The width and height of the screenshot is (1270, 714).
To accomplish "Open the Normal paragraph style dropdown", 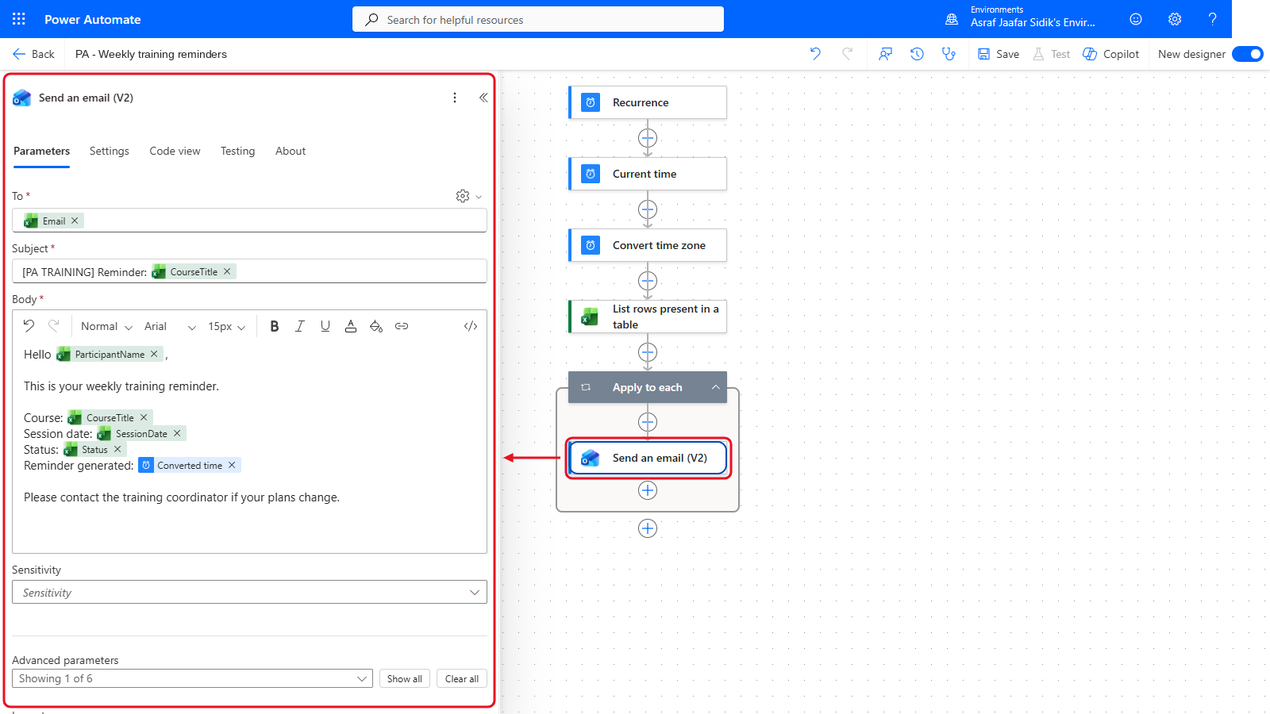I will [106, 326].
